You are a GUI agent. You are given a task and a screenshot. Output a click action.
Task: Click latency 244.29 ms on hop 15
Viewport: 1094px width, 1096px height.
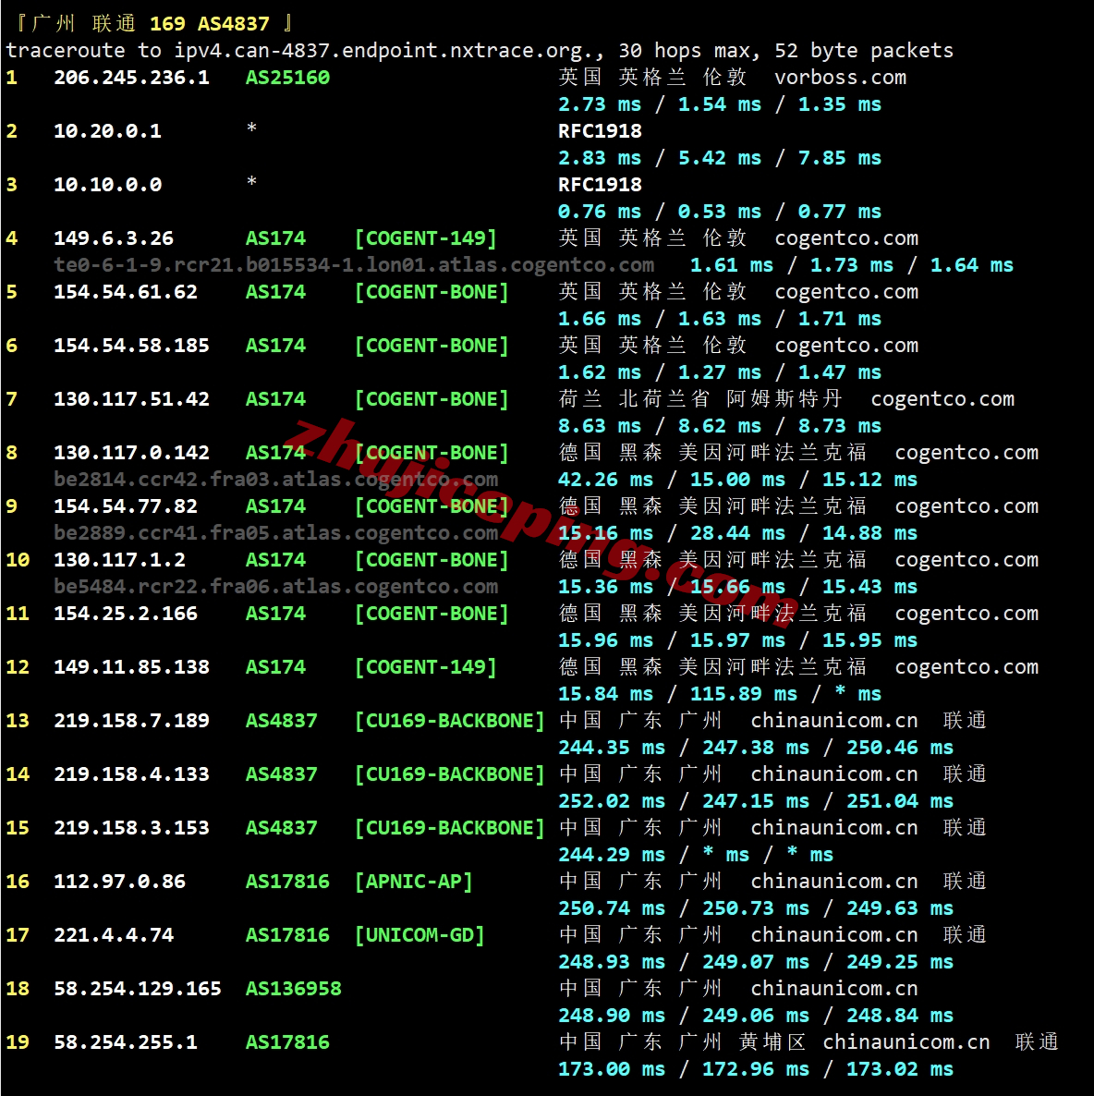pyautogui.click(x=612, y=855)
